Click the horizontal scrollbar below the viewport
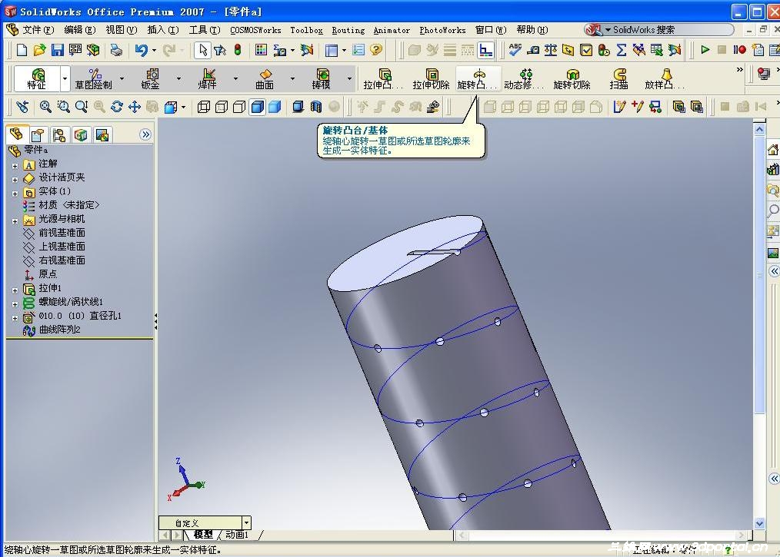This screenshot has height=557, width=780. tap(602, 535)
